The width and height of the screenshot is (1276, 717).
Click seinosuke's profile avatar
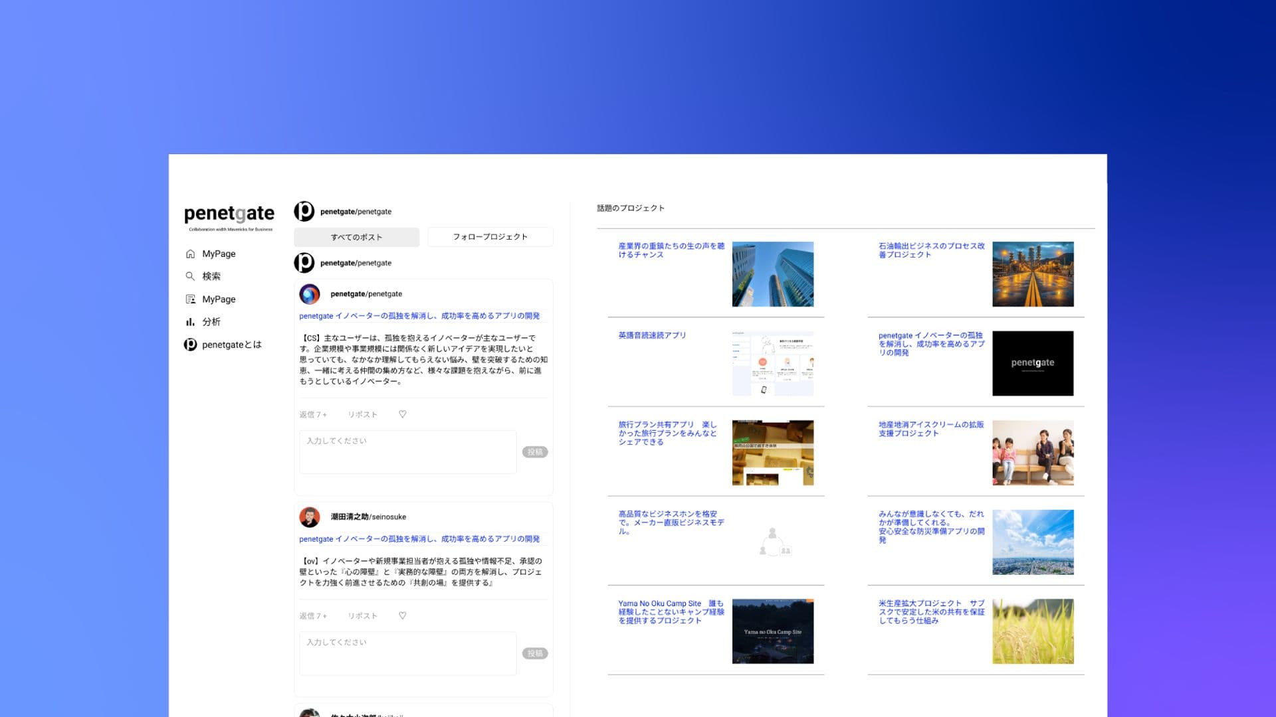click(310, 517)
